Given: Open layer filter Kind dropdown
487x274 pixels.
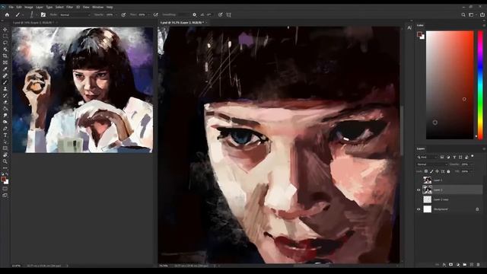Looking at the screenshot, I should pos(427,158).
